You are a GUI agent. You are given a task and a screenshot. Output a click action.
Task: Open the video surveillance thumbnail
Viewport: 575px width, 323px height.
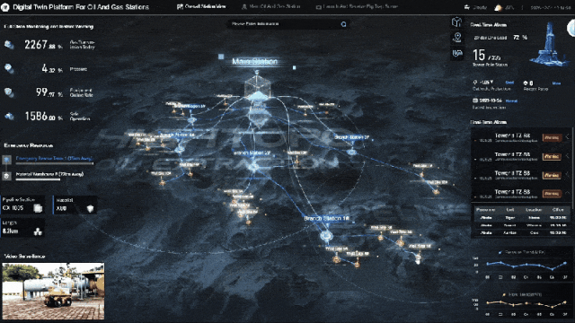pos(53,291)
